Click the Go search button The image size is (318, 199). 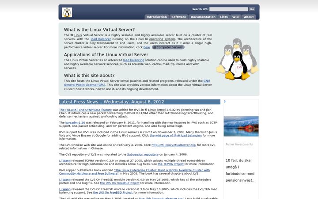pyautogui.click(x=252, y=9)
